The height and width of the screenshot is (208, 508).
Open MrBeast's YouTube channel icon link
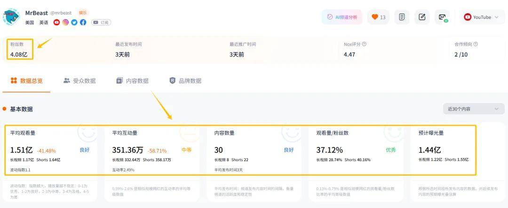(x=57, y=22)
